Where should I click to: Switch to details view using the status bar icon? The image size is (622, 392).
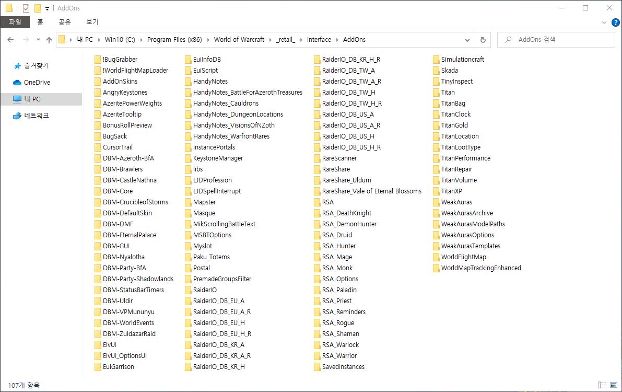[602, 385]
